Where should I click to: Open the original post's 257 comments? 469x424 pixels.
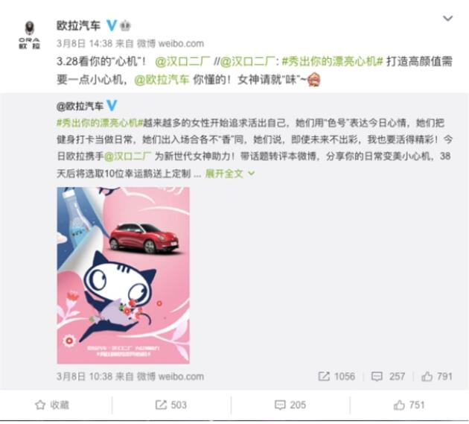pos(389,376)
